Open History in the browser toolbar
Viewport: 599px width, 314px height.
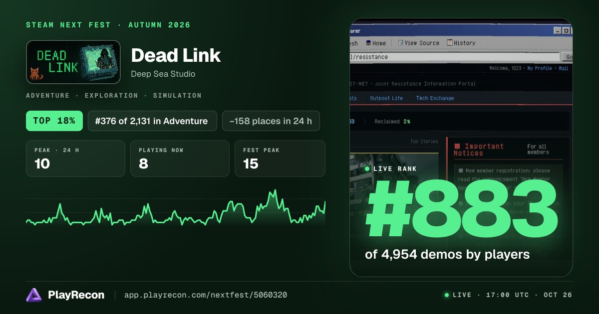tap(461, 43)
